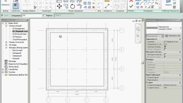Click the Комментарии property field
The height and width of the screenshot is (103, 183).
pos(172,78)
